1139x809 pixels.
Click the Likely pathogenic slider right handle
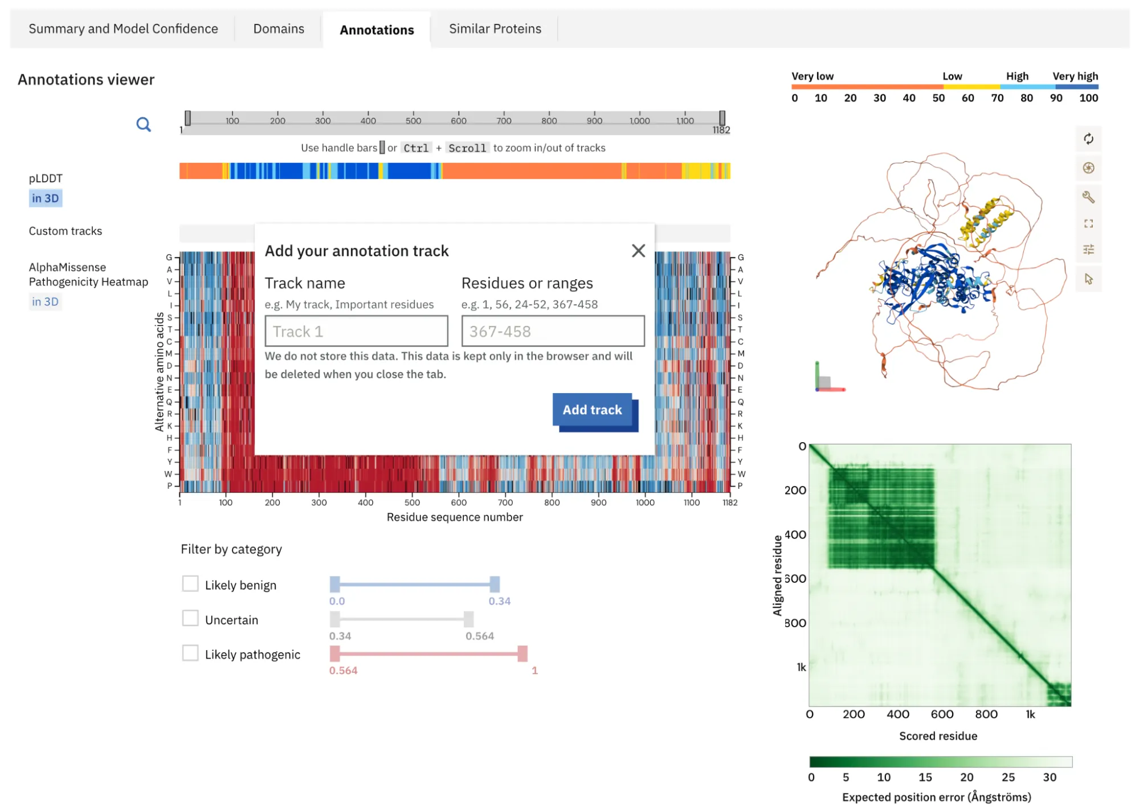point(522,654)
